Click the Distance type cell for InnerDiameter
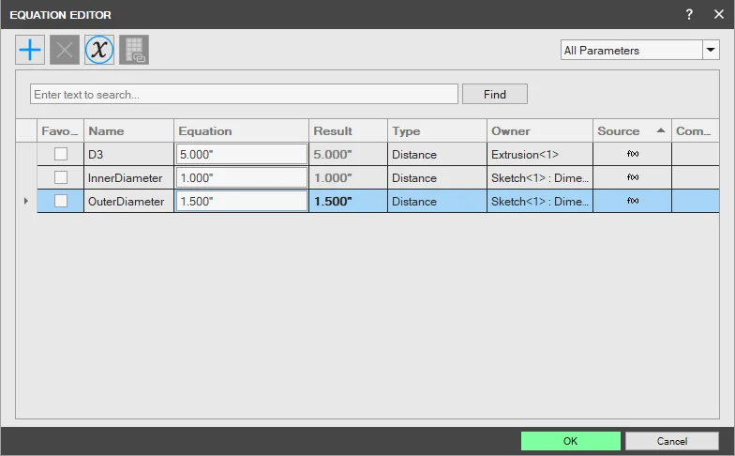The image size is (735, 456). pyautogui.click(x=437, y=177)
